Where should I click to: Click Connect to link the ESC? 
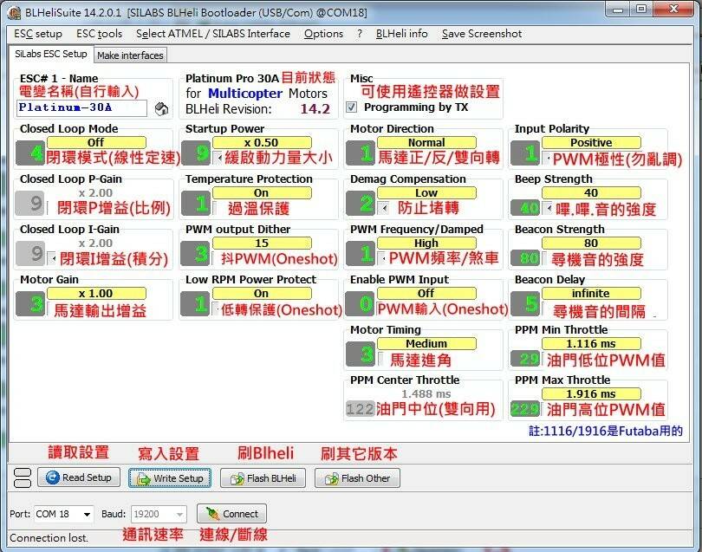231,513
